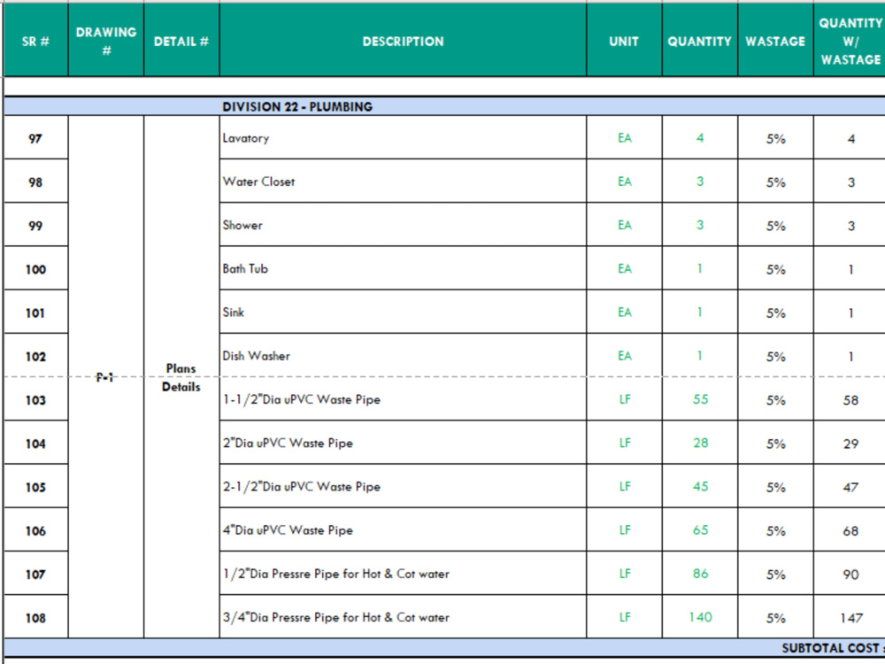Screen dimensions: 885x664
Task: Click quantity 28 for 2" waste pipe
Action: pyautogui.click(x=700, y=443)
